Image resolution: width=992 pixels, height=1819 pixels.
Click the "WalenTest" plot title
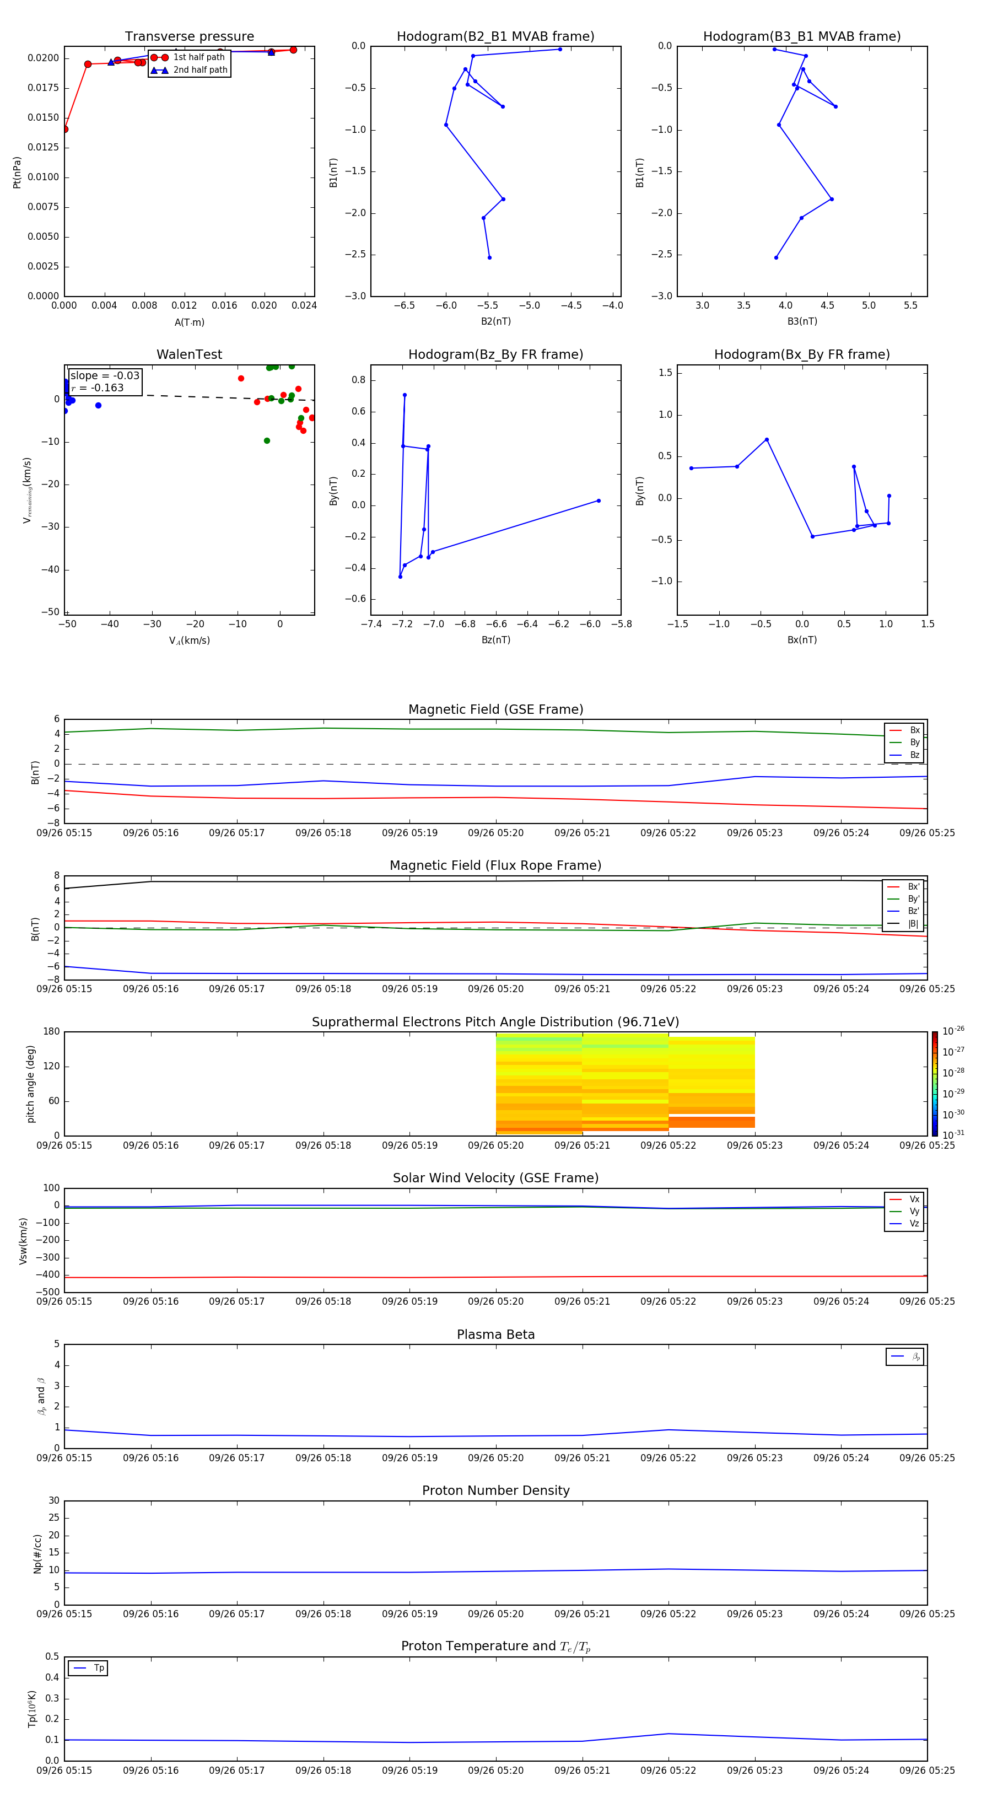(189, 354)
